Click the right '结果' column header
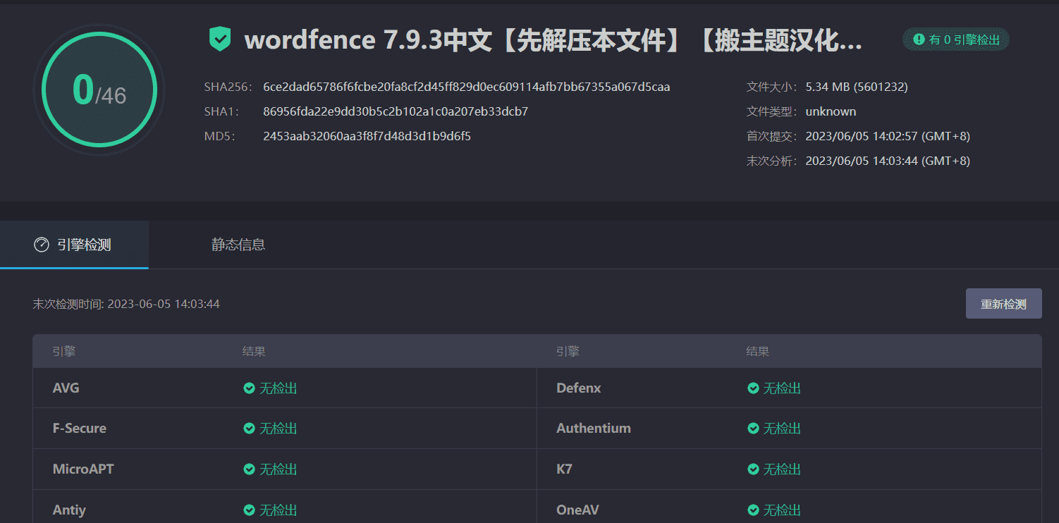The width and height of the screenshot is (1059, 523). (x=758, y=351)
